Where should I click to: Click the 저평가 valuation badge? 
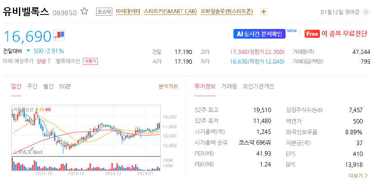[x=90, y=62]
